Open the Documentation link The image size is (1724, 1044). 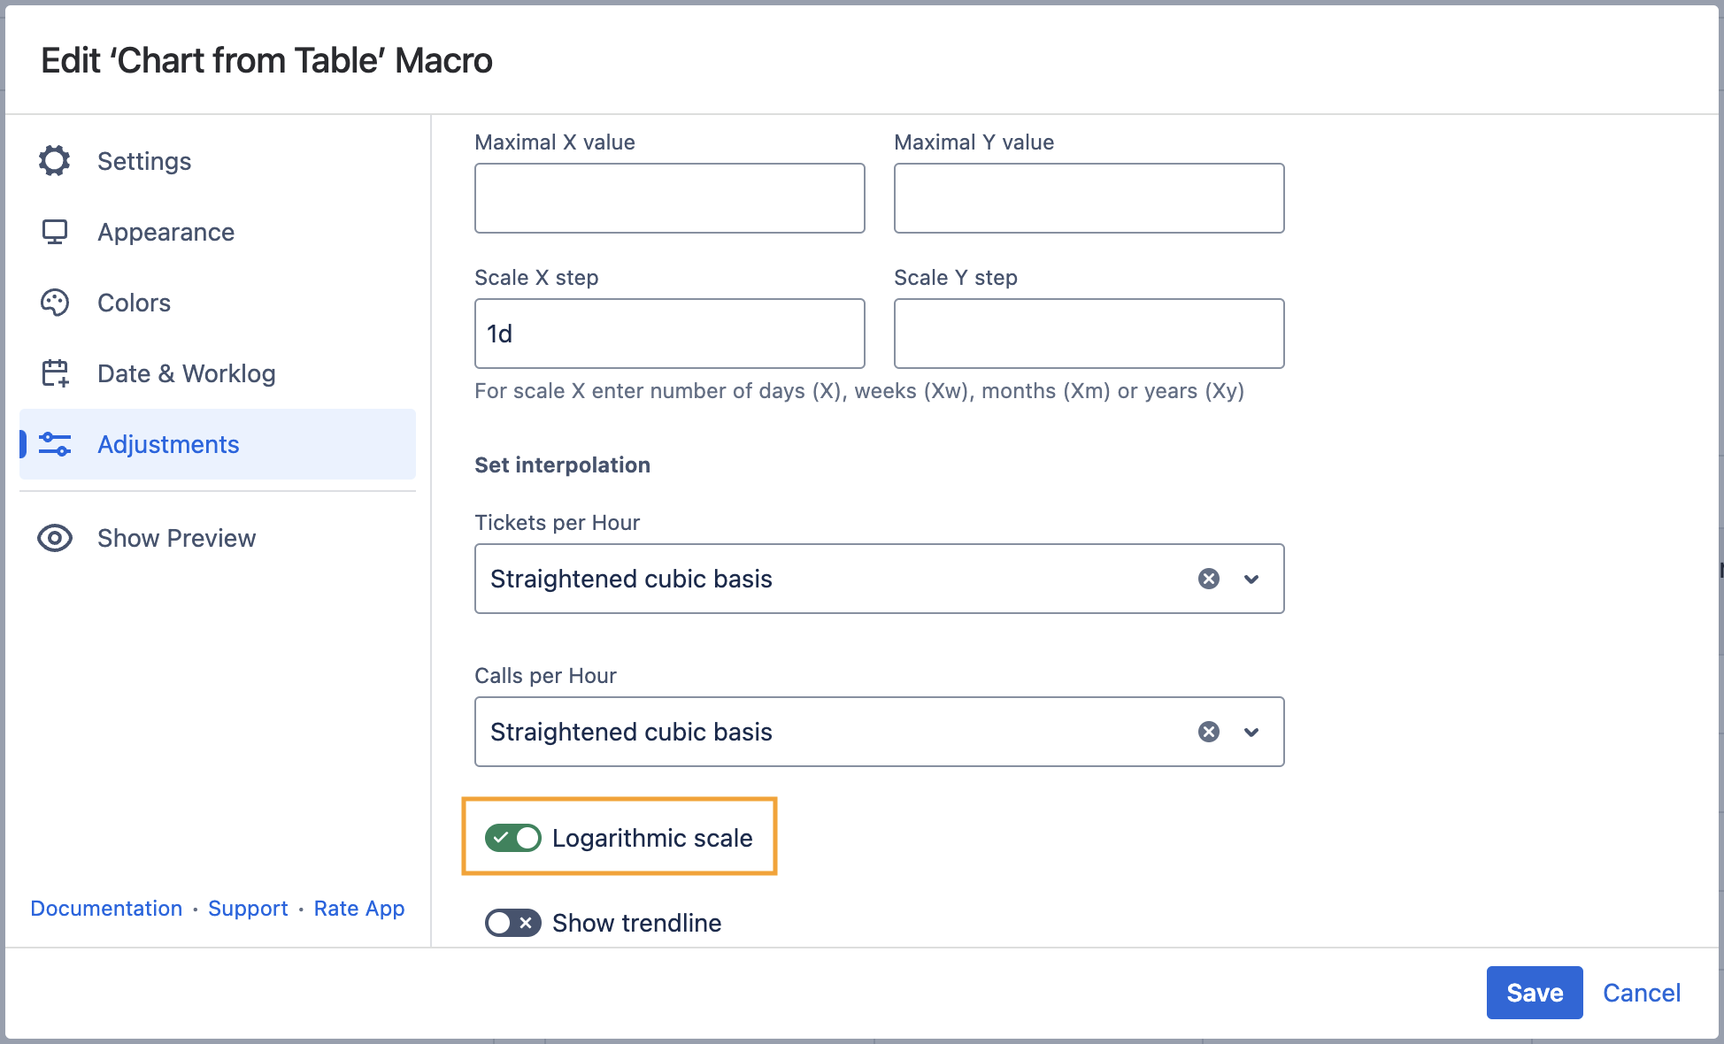click(x=106, y=909)
